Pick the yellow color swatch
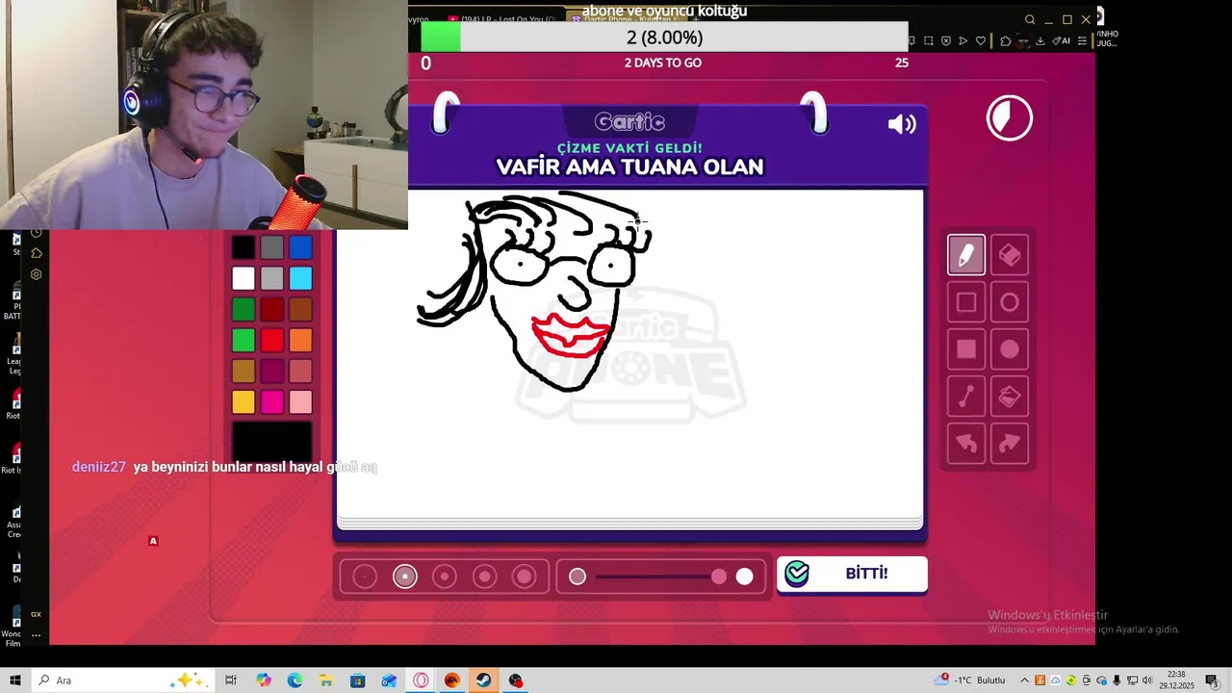 click(244, 401)
